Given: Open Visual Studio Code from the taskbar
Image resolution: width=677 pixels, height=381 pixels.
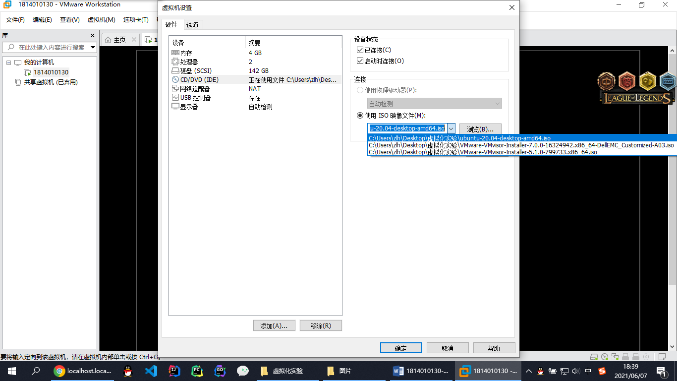Looking at the screenshot, I should (x=151, y=371).
